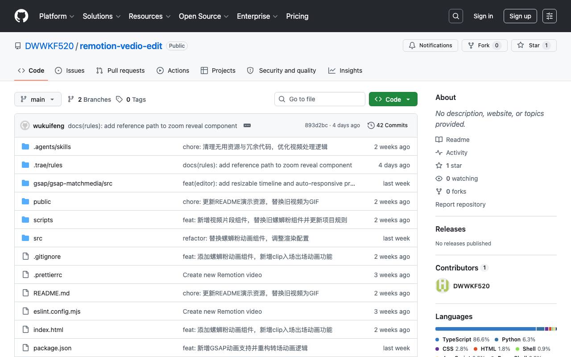Click Report repository link
The image size is (571, 357).
(460, 204)
